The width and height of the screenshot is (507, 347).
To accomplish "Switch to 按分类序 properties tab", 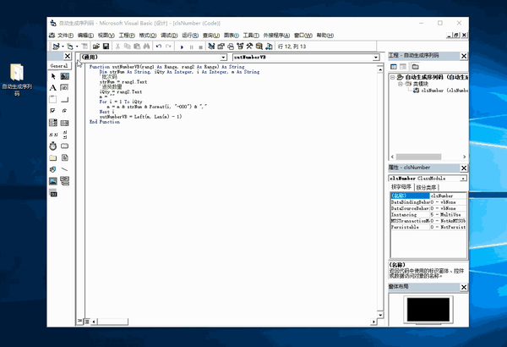I will pos(426,188).
